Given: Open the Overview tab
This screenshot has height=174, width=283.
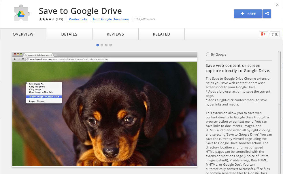Looking at the screenshot, I should (x=23, y=34).
